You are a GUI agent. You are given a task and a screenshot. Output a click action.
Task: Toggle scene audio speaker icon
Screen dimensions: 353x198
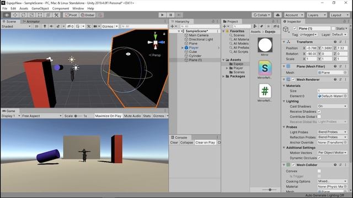click(51, 26)
